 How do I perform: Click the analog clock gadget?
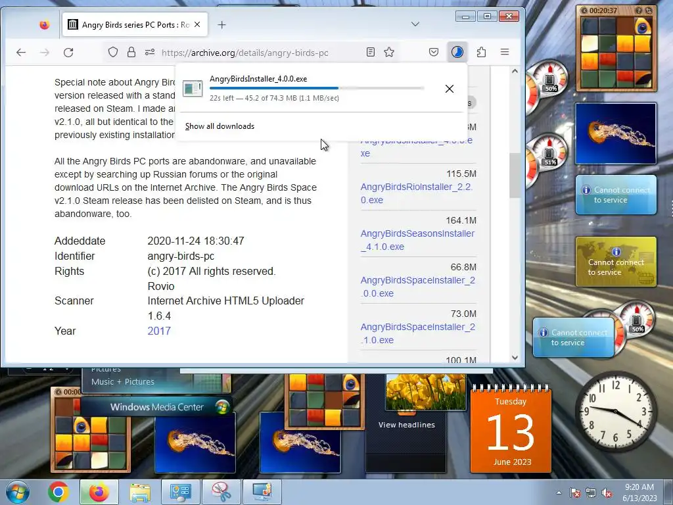pyautogui.click(x=615, y=412)
